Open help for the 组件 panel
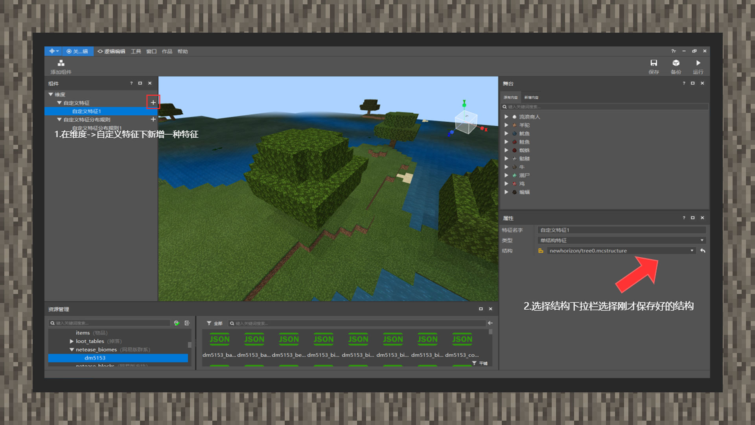Screen dimensions: 755x425 tap(131, 83)
